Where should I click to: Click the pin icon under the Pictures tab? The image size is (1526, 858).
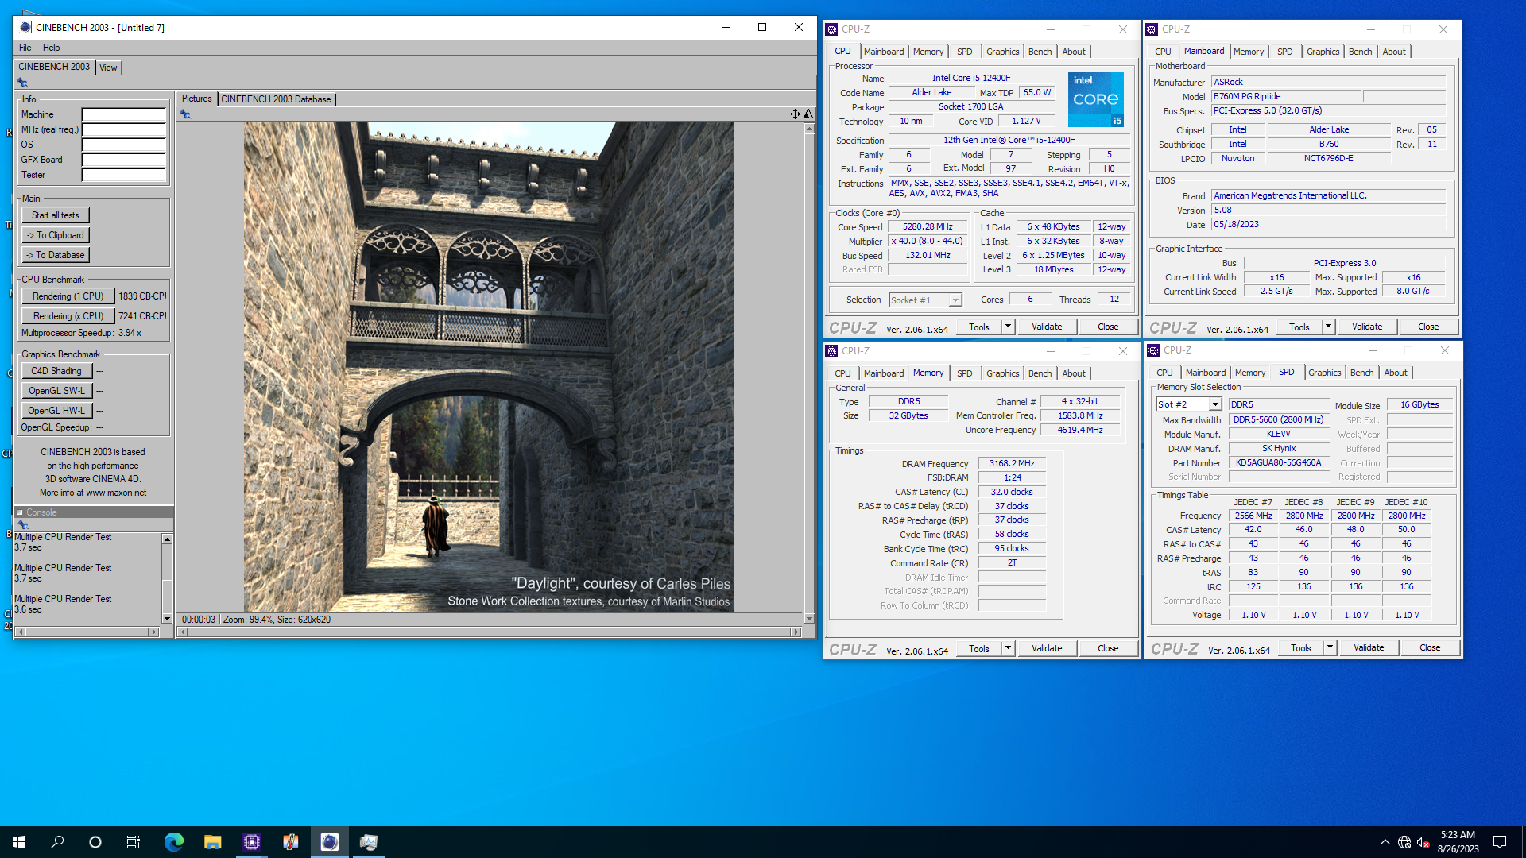[x=185, y=114]
